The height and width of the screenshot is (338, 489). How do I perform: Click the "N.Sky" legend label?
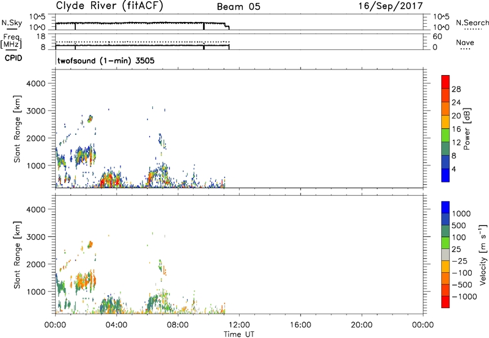coord(12,23)
